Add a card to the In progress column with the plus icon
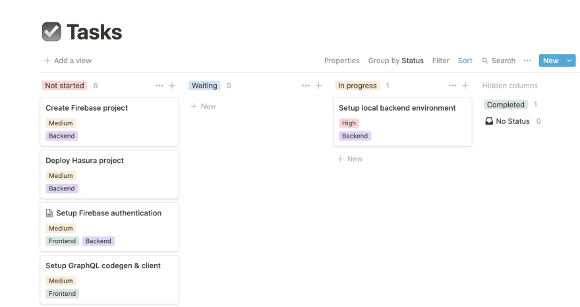 click(465, 86)
